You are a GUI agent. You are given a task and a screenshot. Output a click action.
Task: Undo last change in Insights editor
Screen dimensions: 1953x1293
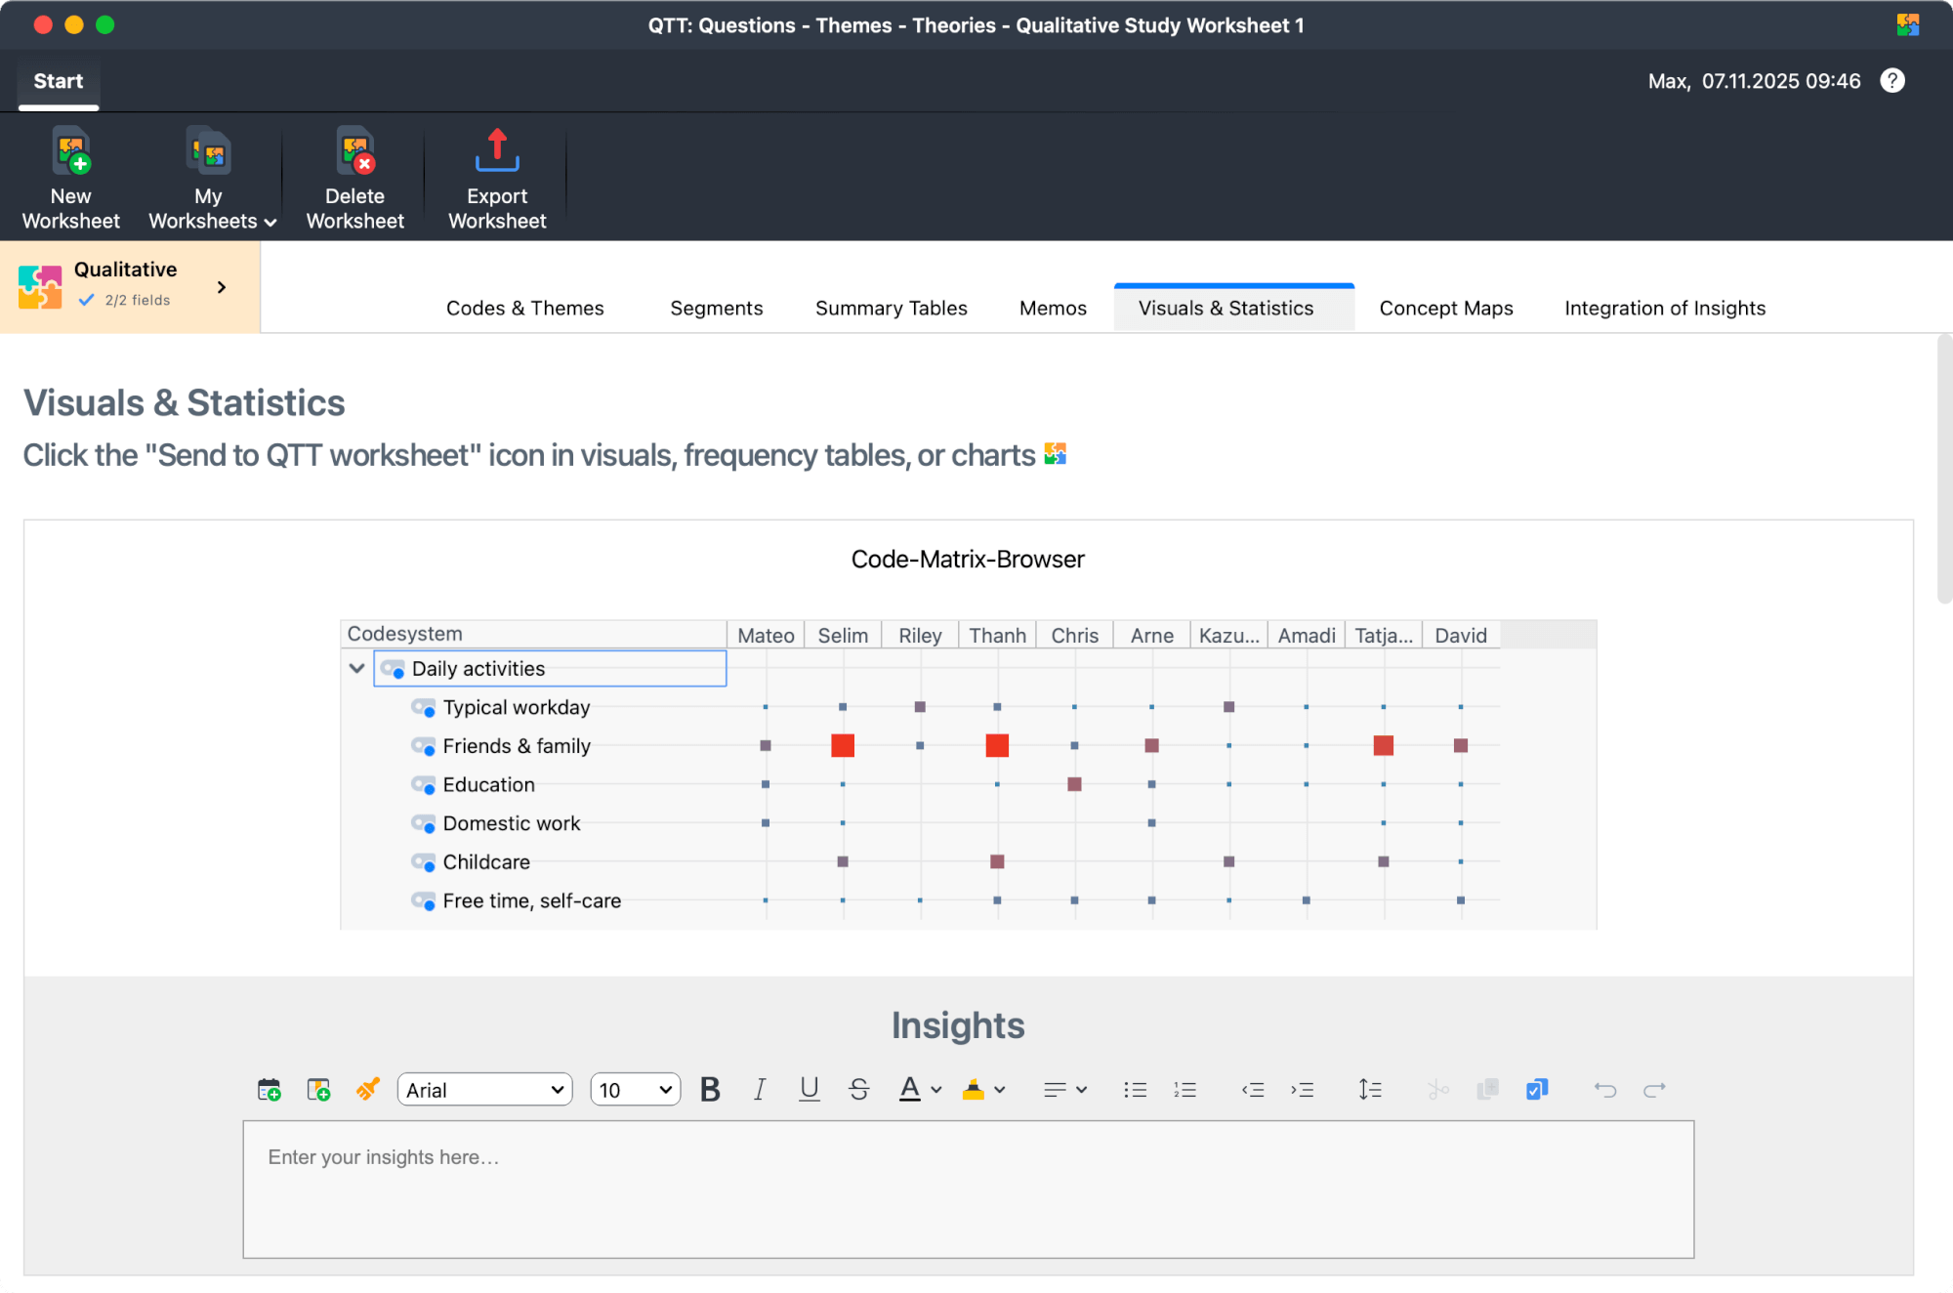(x=1605, y=1089)
